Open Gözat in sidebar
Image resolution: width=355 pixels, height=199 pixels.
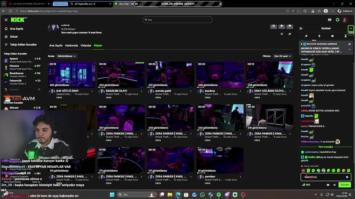tap(14, 37)
